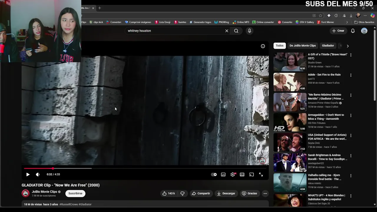Dislike the video thumbs down
Image resolution: width=377 pixels, height=212 pixels.
[183, 193]
